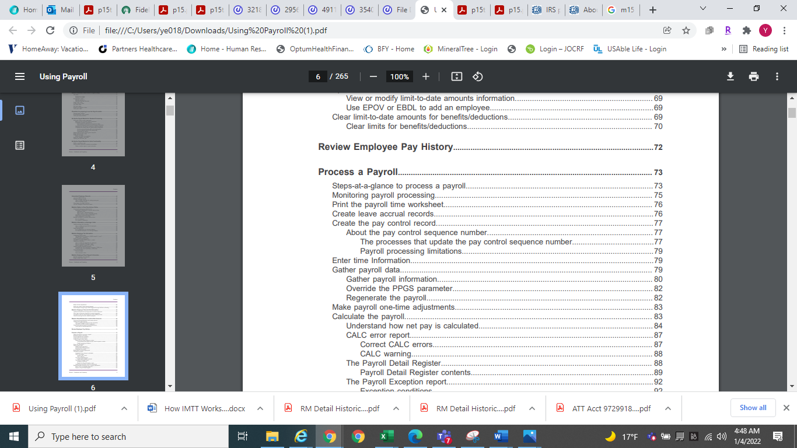Open the Chrome three-dot menu
The height and width of the screenshot is (448, 797).
(784, 30)
